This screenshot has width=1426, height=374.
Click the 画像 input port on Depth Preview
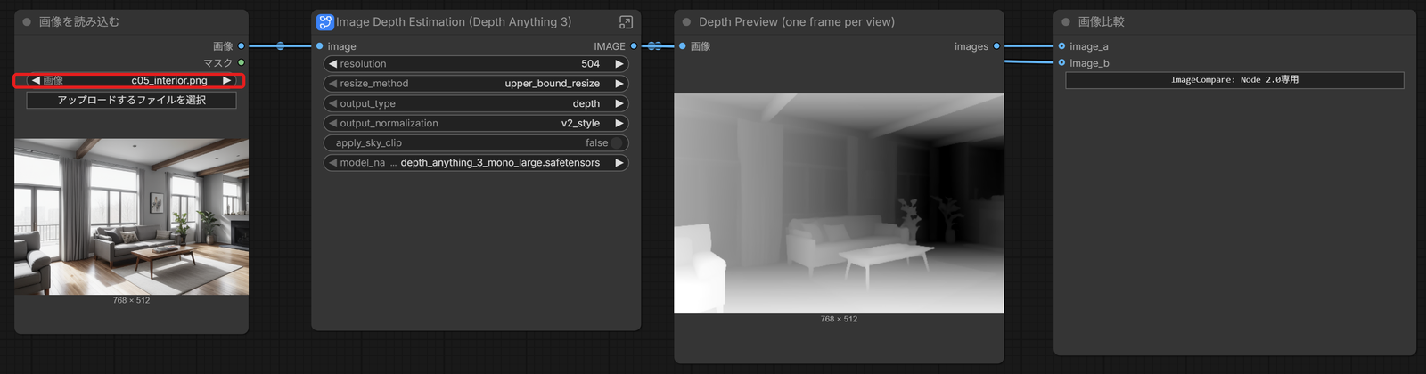(683, 45)
